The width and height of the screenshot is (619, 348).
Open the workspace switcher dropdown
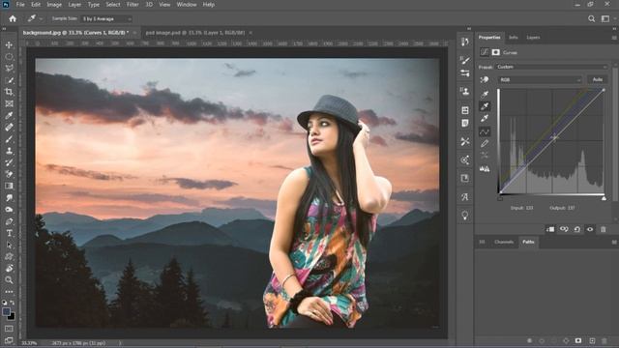(605, 18)
